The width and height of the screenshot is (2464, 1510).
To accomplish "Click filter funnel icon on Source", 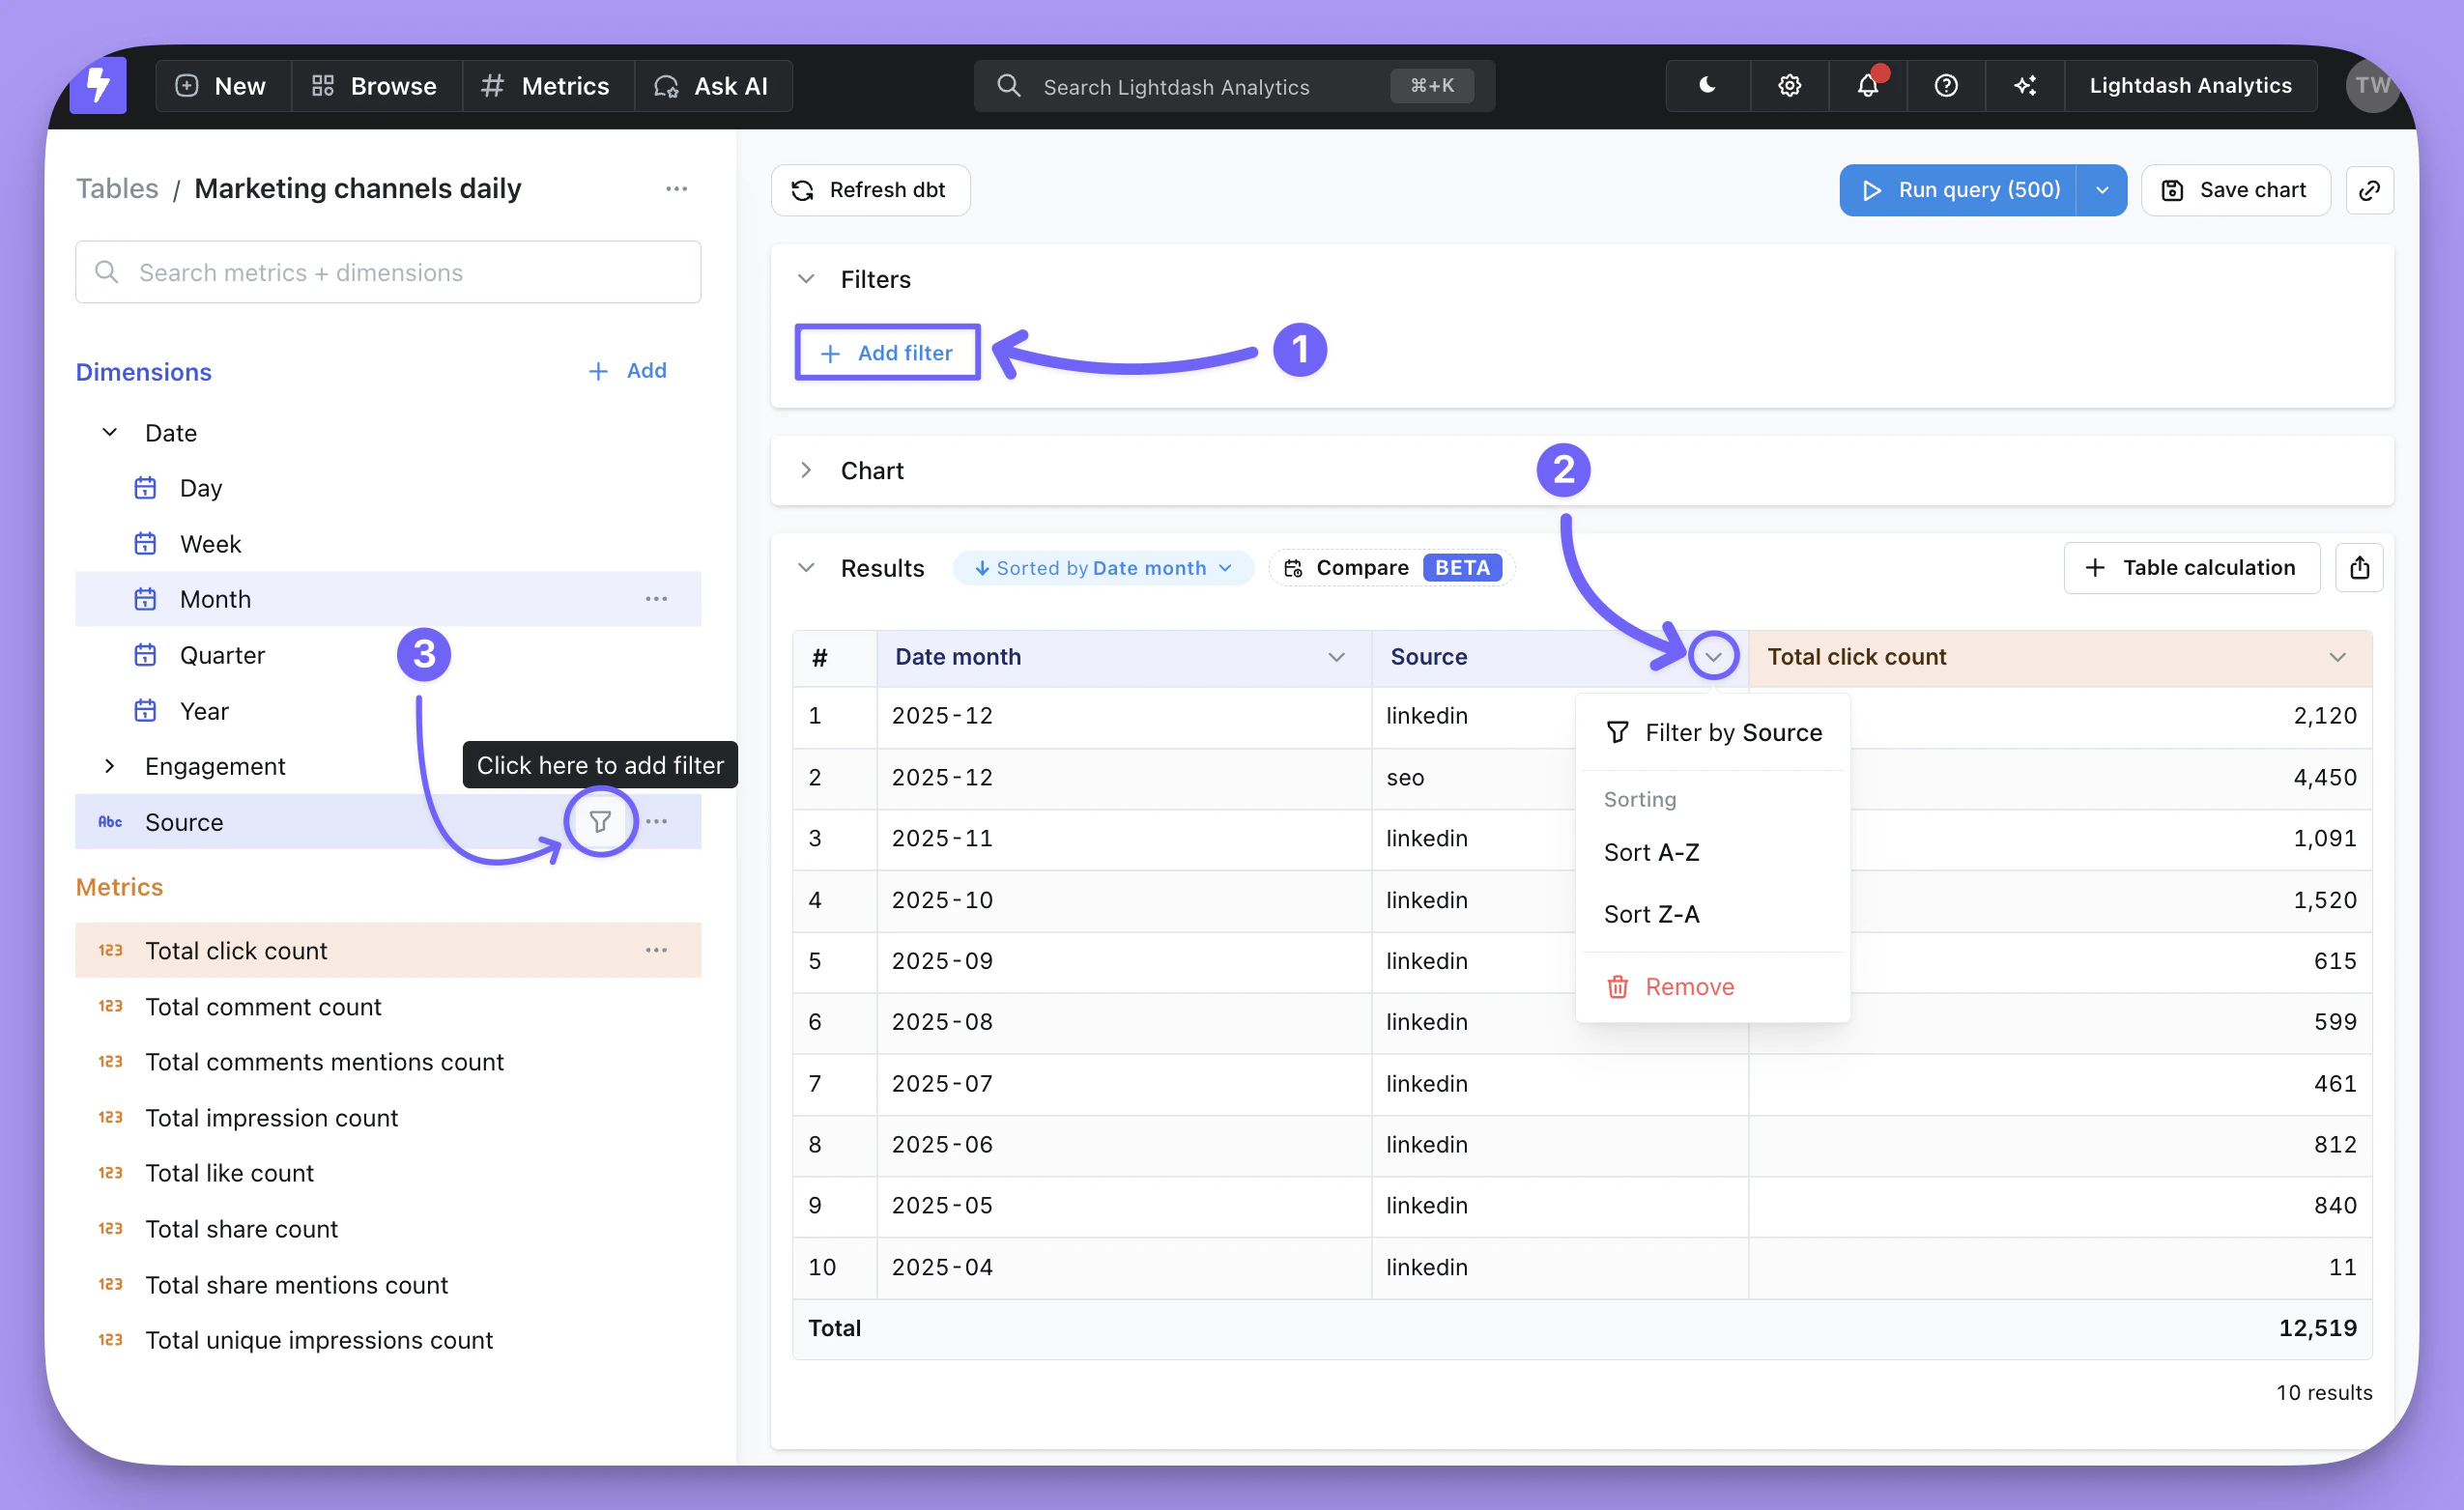I will pyautogui.click(x=600, y=822).
